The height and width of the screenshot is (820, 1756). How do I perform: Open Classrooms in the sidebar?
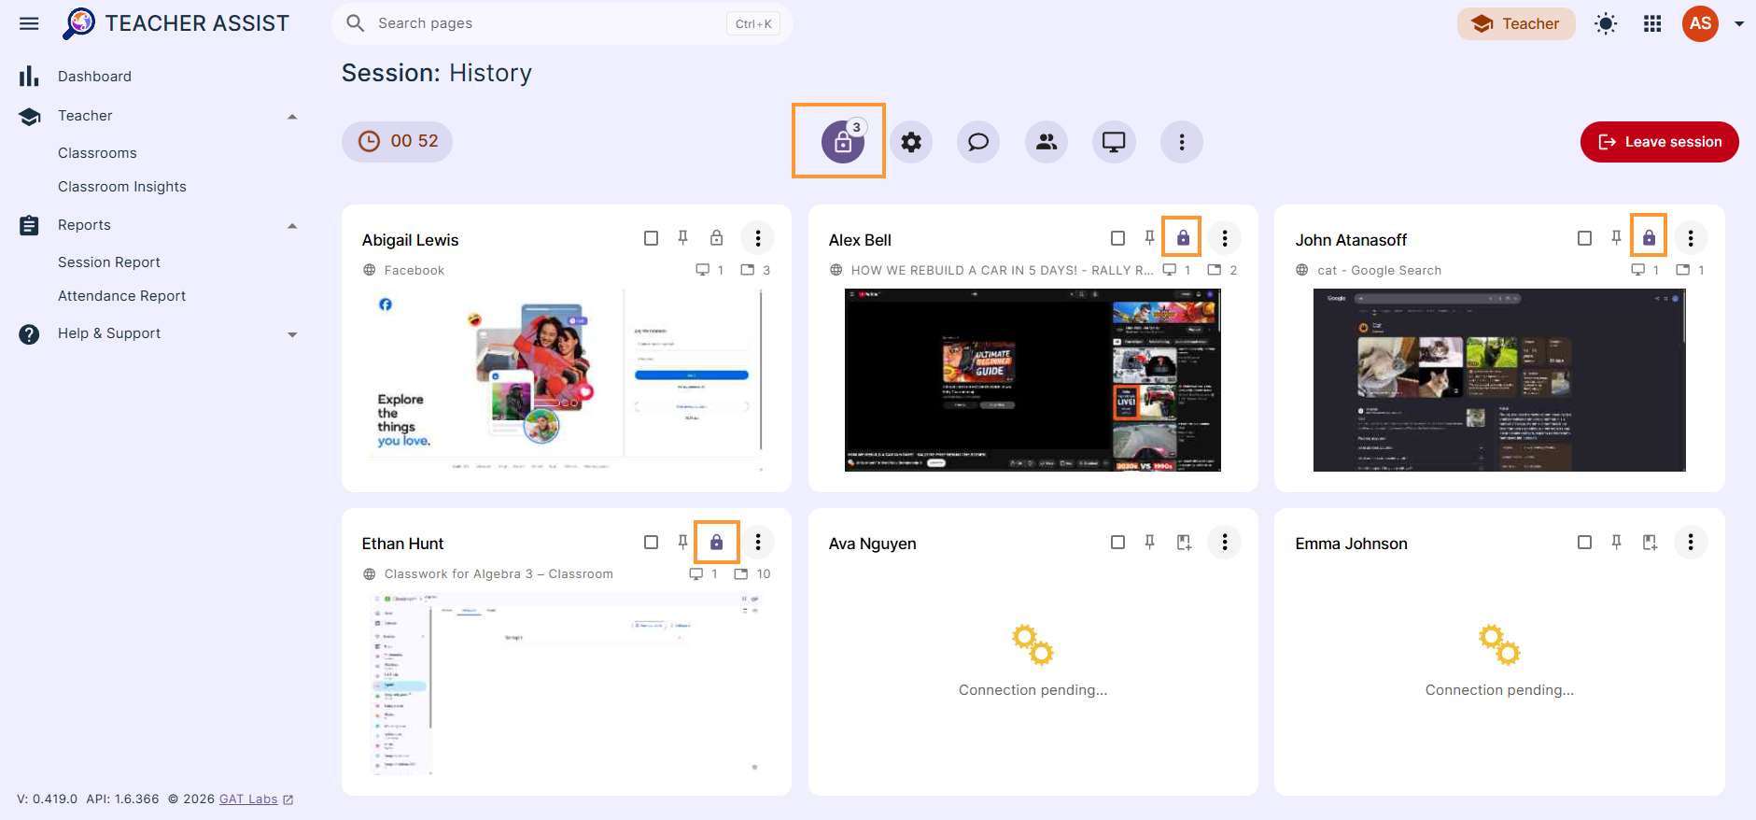click(97, 153)
